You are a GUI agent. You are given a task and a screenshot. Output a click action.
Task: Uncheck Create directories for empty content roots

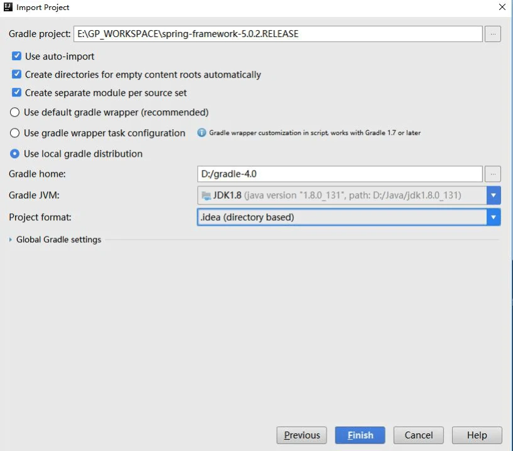pyautogui.click(x=17, y=75)
